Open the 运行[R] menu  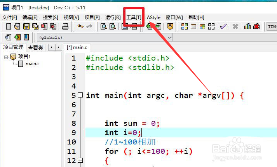click(113, 17)
